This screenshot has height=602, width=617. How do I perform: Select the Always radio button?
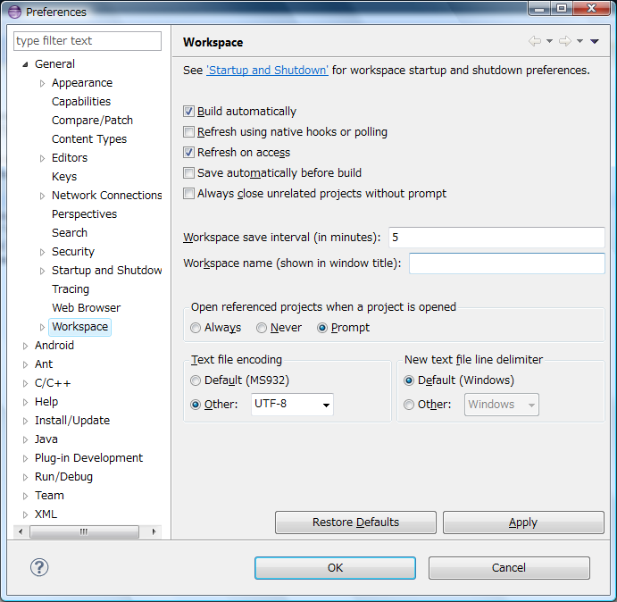click(x=196, y=328)
